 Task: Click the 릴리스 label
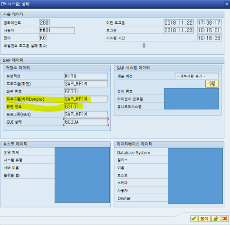pos(122,160)
